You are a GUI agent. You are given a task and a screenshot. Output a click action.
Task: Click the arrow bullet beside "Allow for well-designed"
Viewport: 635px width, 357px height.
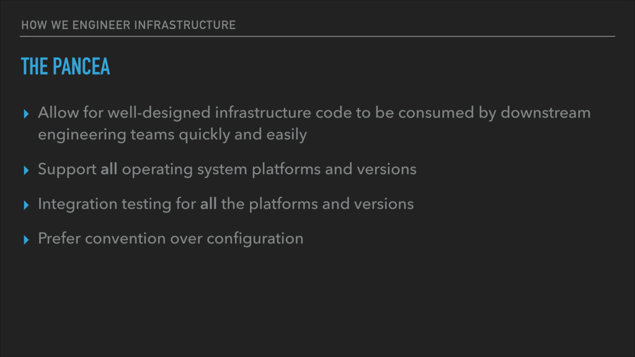pos(26,114)
